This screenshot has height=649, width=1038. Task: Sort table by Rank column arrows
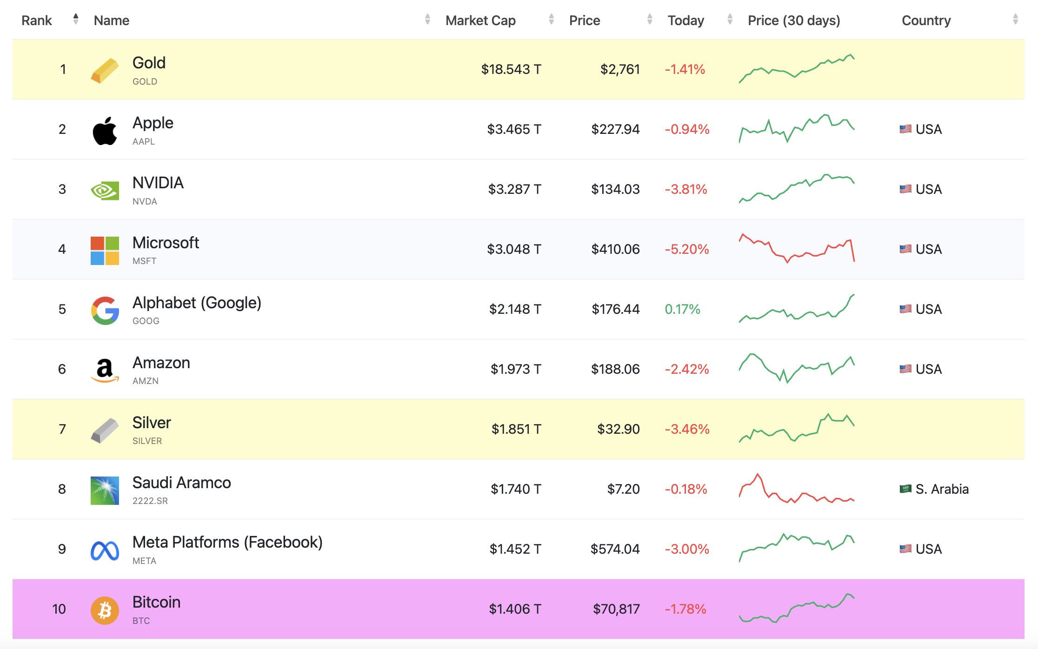76,20
